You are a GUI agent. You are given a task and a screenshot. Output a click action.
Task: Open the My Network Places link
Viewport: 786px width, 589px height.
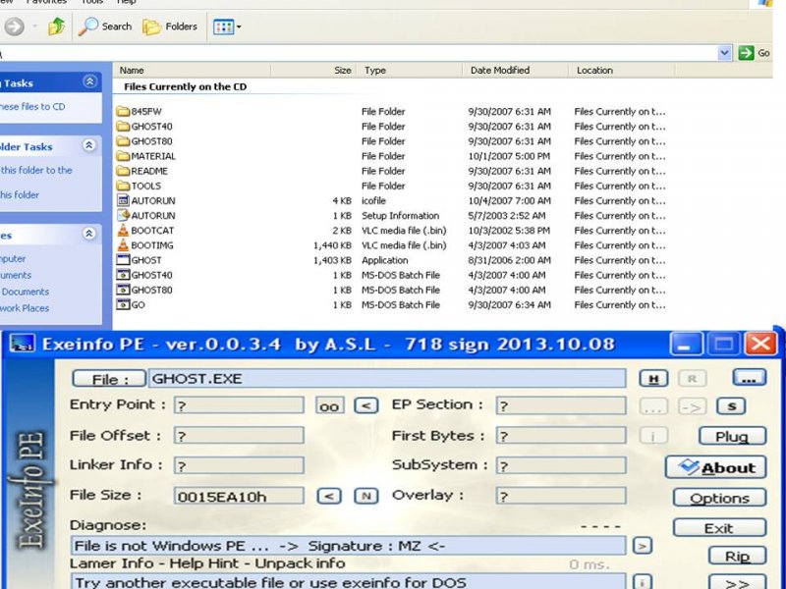pyautogui.click(x=25, y=308)
